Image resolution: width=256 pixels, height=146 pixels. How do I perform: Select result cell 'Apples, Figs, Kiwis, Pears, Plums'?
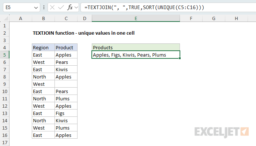pyautogui.click(x=136, y=55)
